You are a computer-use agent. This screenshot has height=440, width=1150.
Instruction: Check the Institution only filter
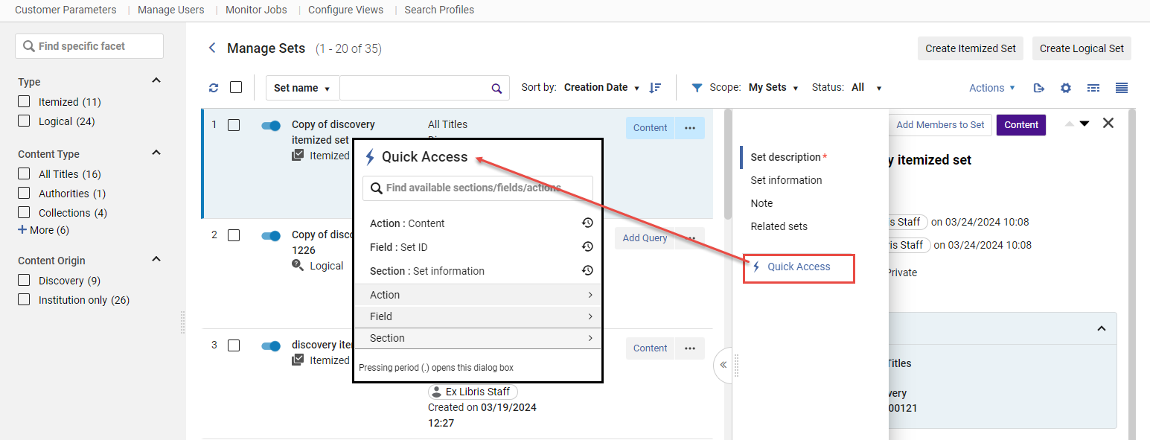pos(24,300)
